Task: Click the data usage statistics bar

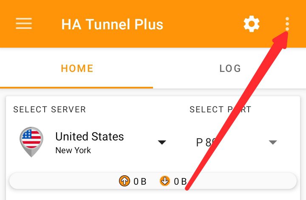Action: click(153, 181)
